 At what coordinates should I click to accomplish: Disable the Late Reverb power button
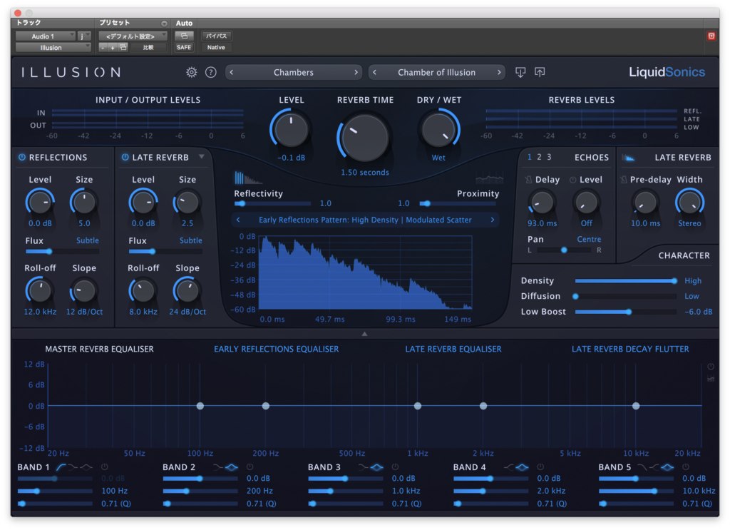click(x=125, y=158)
